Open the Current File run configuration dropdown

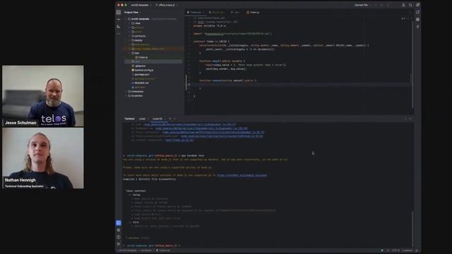[362, 5]
